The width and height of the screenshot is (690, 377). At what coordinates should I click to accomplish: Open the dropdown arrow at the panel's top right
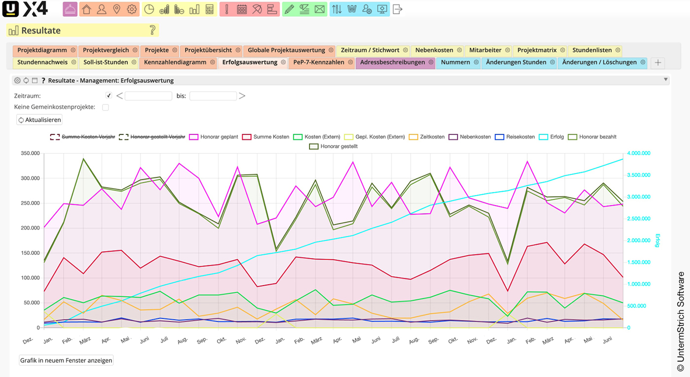(x=666, y=79)
